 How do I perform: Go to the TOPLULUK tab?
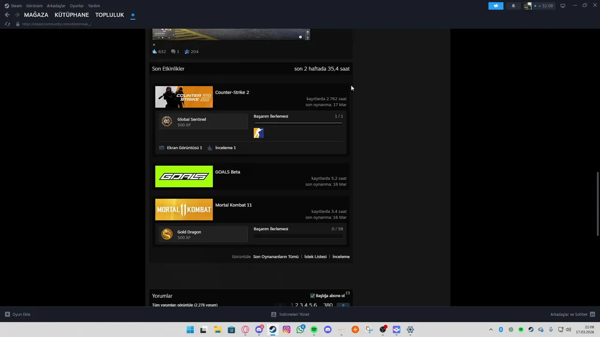click(110, 15)
